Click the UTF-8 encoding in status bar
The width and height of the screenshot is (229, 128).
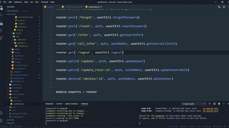[192, 127]
